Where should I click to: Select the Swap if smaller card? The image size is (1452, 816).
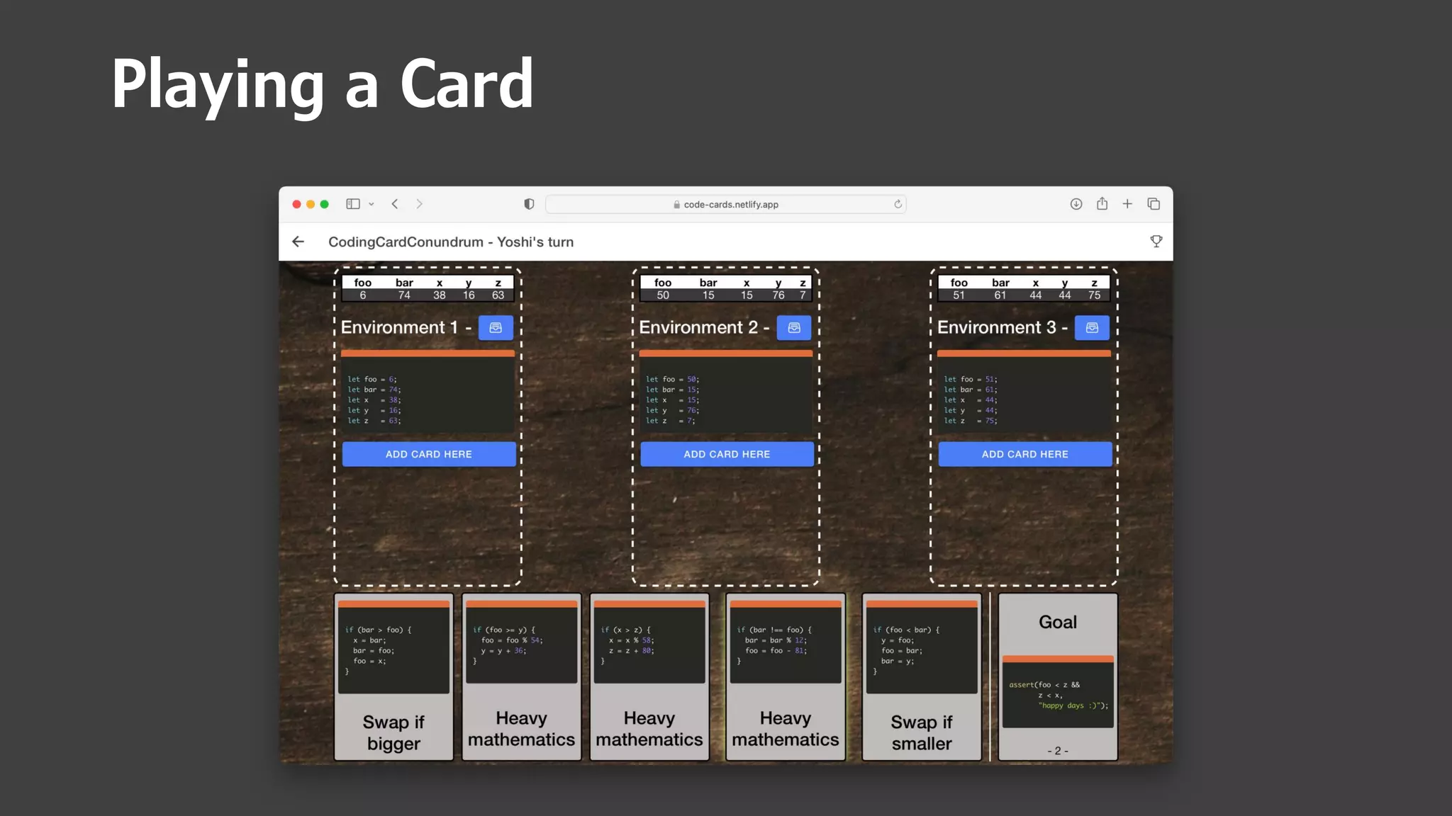(921, 677)
